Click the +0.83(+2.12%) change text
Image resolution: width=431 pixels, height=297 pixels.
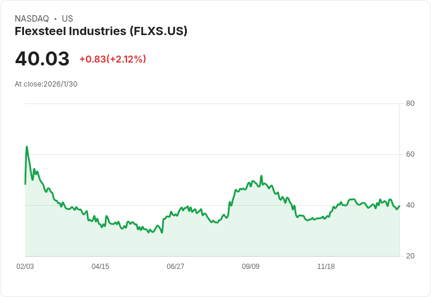[x=112, y=59]
